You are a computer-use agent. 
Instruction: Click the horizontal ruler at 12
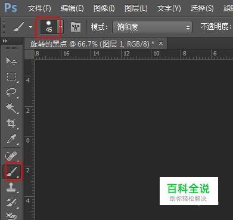[x=126, y=54]
